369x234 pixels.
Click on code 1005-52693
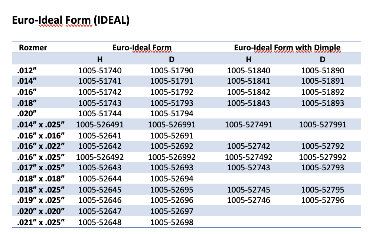click(172, 168)
